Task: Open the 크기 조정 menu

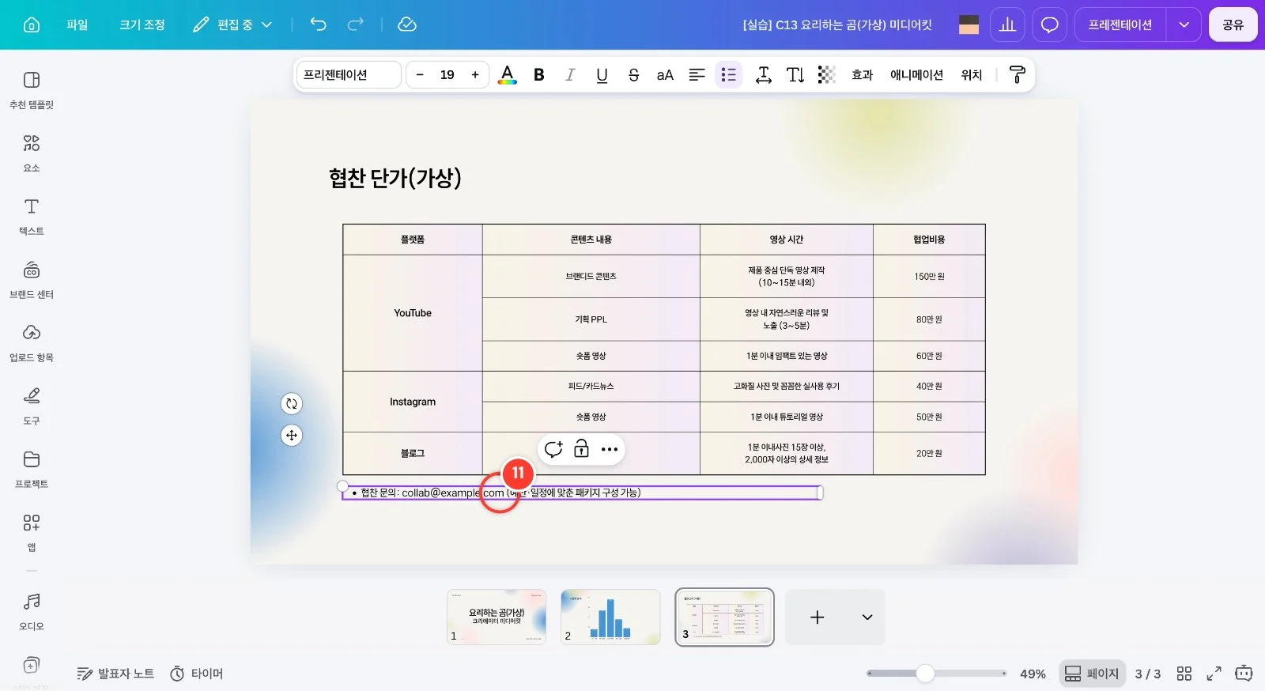Action: (x=142, y=25)
